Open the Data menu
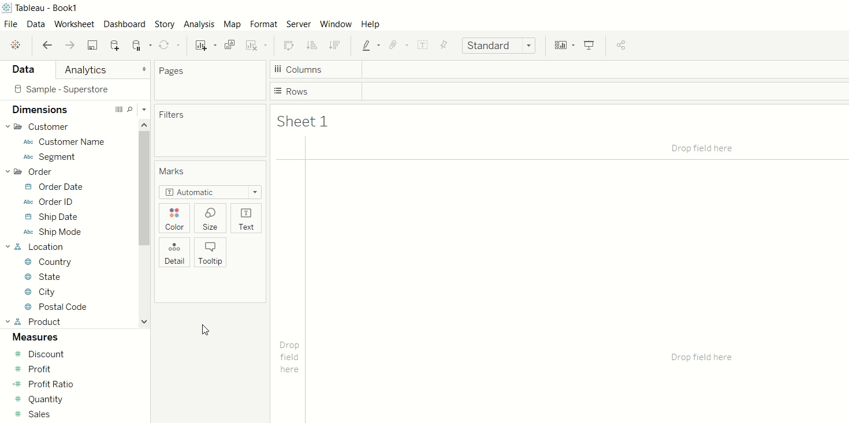Image resolution: width=849 pixels, height=423 pixels. pos(36,24)
